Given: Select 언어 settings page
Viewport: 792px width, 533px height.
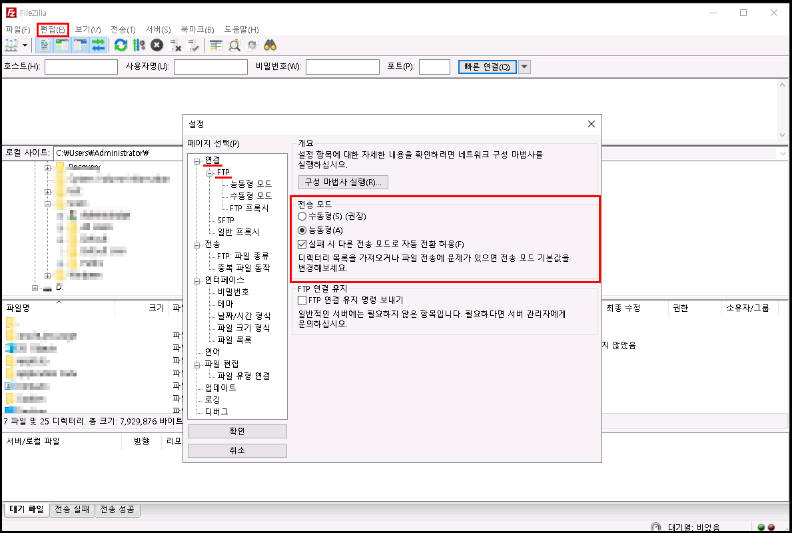Looking at the screenshot, I should tap(212, 352).
